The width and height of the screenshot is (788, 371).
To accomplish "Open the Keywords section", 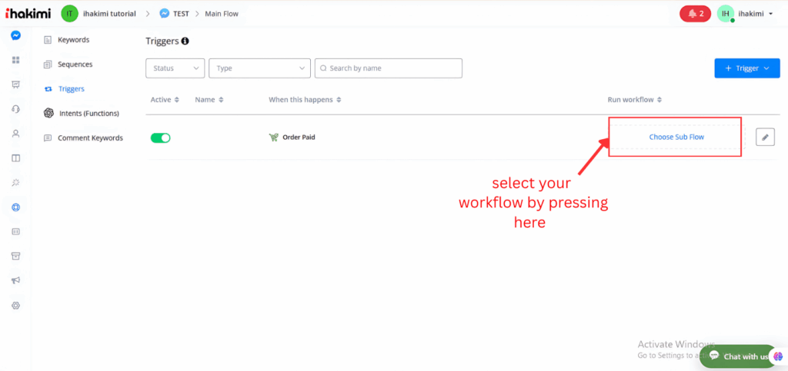I will (73, 40).
